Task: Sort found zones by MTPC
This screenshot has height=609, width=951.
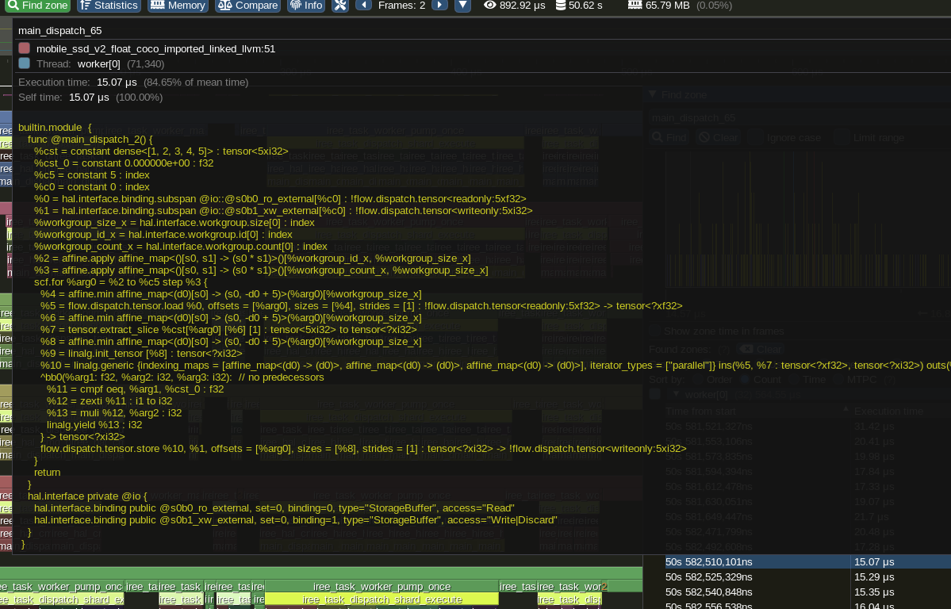Action: coord(839,380)
